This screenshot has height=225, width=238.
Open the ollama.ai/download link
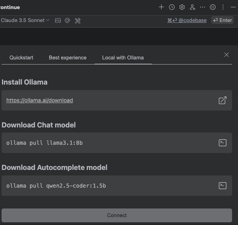[x=39, y=100]
